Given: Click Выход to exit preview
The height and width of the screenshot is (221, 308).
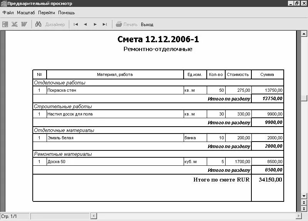Looking at the screenshot, I should (147, 25).
